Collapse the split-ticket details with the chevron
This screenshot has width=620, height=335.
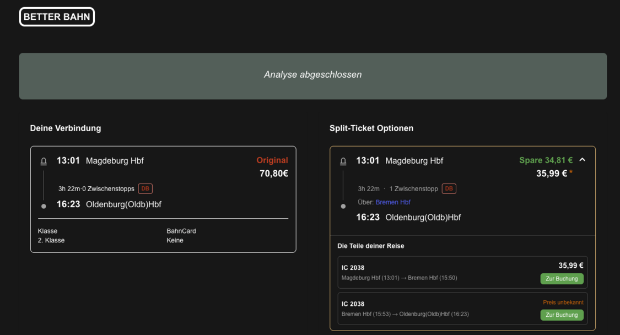pyautogui.click(x=583, y=160)
